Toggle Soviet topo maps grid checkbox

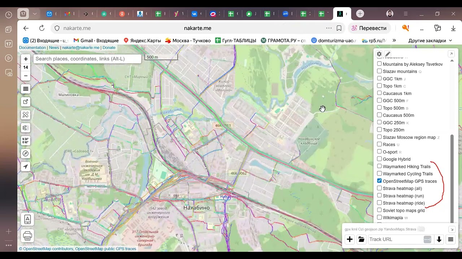pos(379,210)
